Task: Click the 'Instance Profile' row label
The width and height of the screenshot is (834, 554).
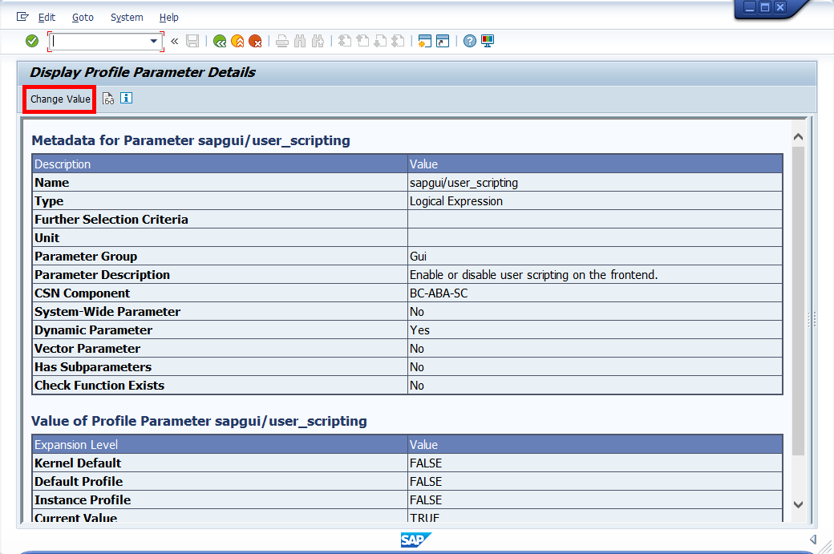Action: tap(83, 499)
